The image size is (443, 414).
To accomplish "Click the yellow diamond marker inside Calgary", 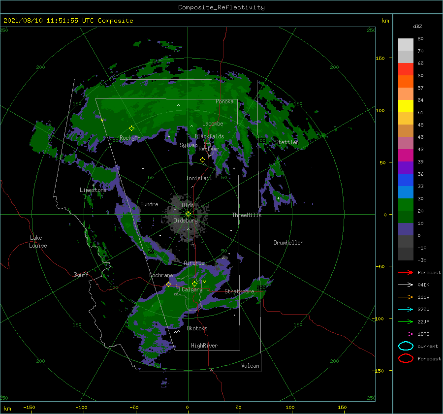I will pos(194,284).
